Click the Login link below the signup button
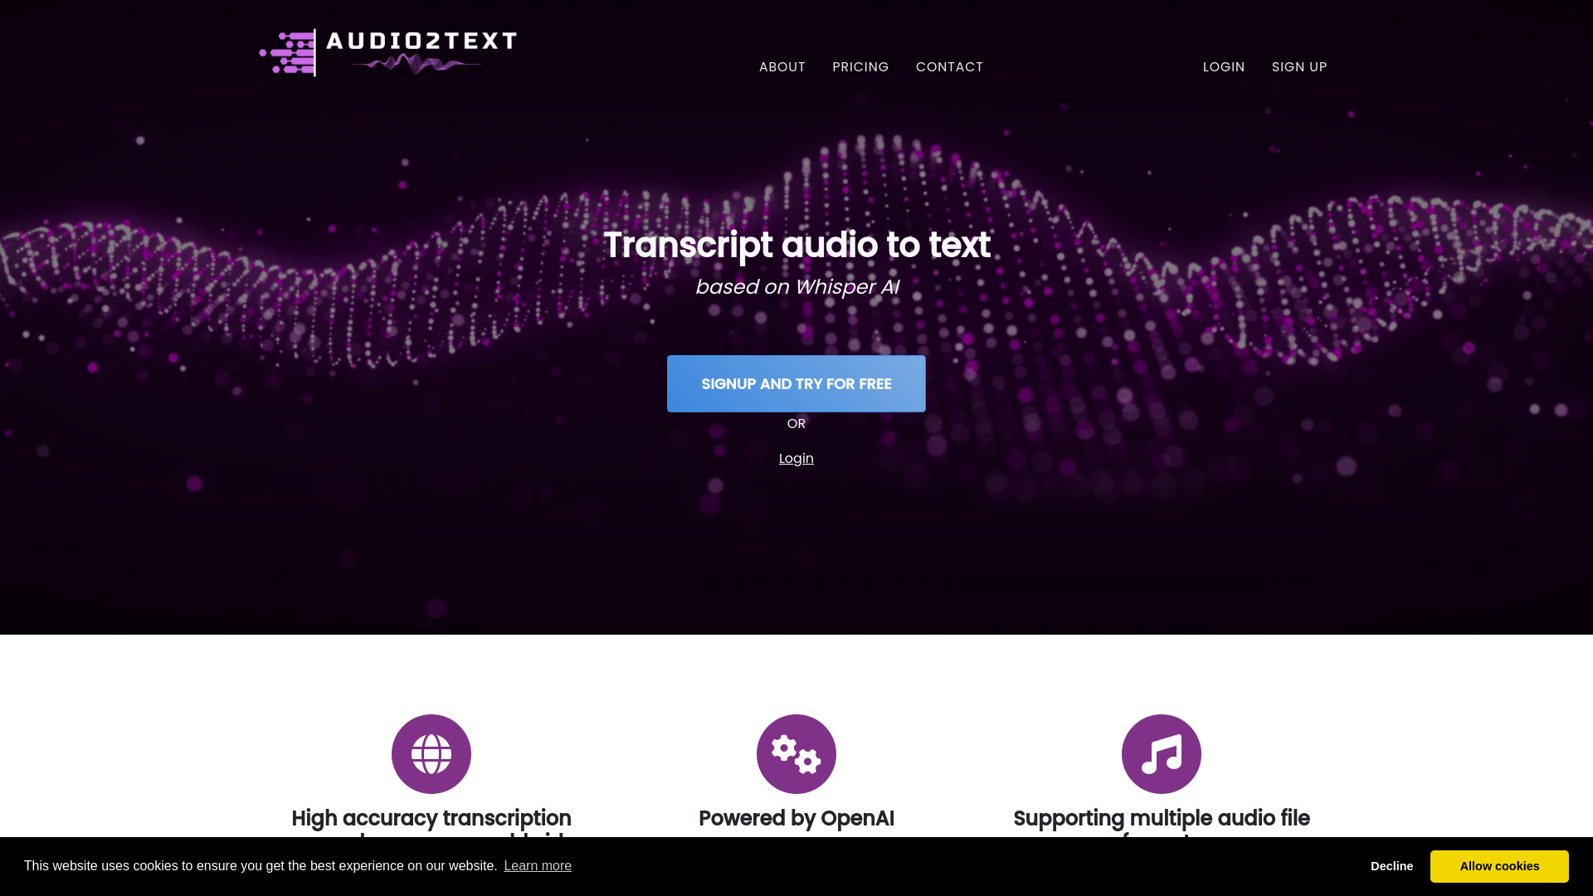Image resolution: width=1593 pixels, height=896 pixels. [x=796, y=457]
